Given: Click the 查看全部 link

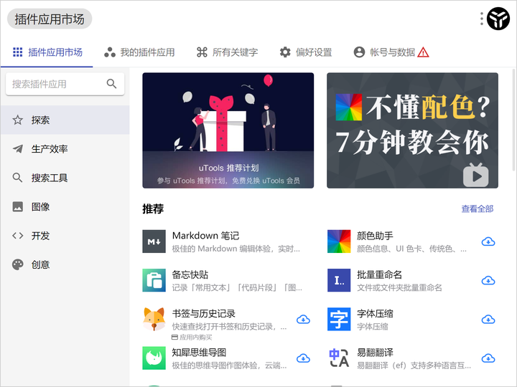Looking at the screenshot, I should click(x=478, y=209).
